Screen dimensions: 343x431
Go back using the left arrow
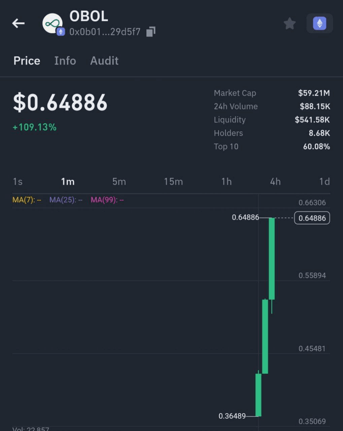(19, 23)
